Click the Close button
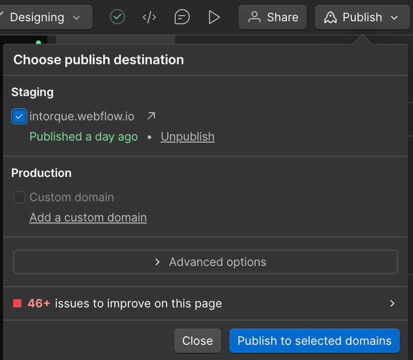Screen dimensions: 413x360 pyautogui.click(x=197, y=341)
